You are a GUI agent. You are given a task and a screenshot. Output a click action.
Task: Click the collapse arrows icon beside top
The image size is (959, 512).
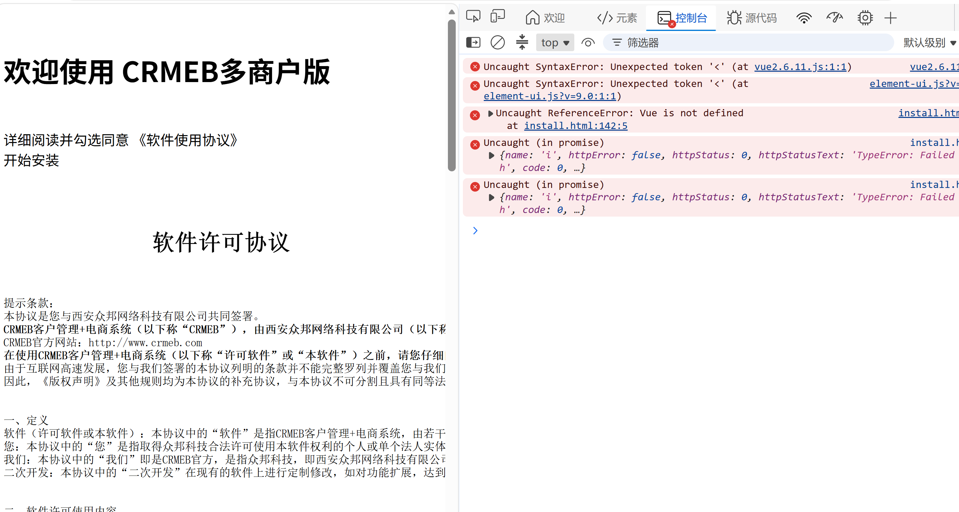pyautogui.click(x=522, y=42)
